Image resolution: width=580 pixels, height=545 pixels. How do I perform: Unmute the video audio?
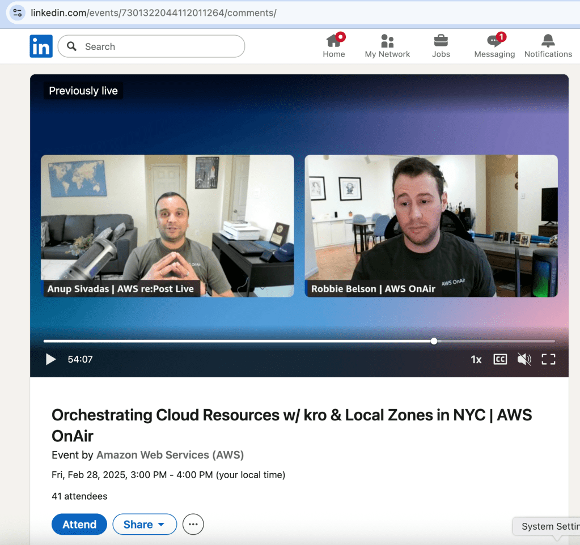524,359
